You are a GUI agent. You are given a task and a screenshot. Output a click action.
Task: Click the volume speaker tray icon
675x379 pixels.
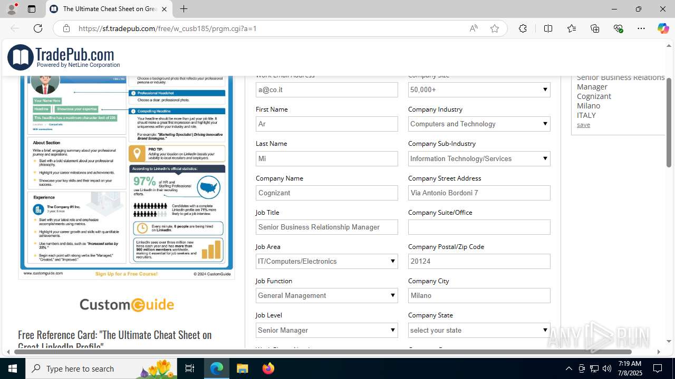[607, 368]
